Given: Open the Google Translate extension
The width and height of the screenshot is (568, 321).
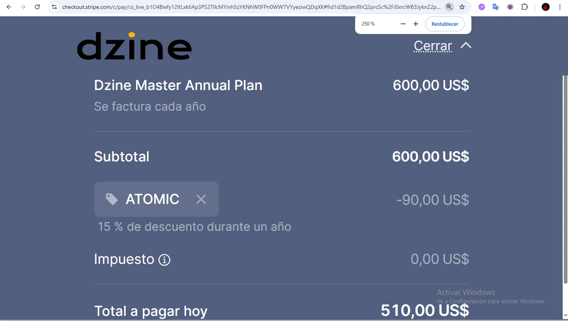Looking at the screenshot, I should click(x=496, y=7).
